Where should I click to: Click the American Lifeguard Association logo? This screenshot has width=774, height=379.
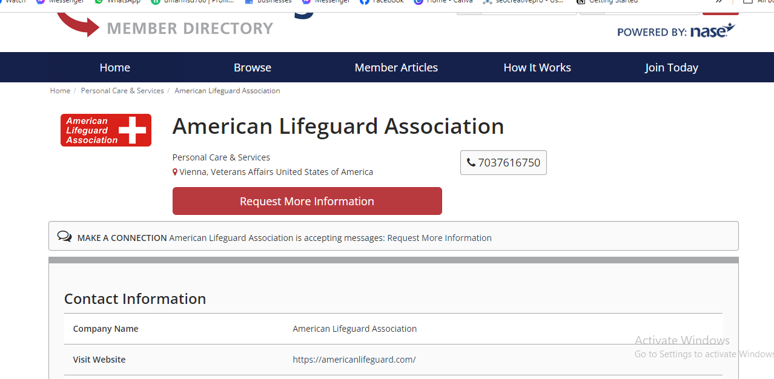click(x=106, y=130)
